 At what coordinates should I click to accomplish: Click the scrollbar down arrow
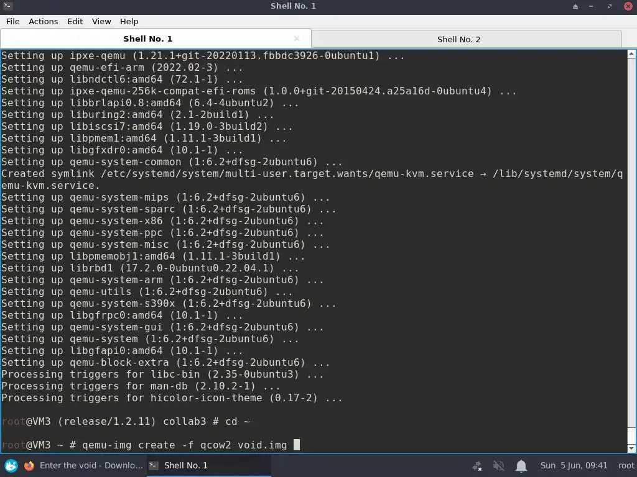(632, 448)
